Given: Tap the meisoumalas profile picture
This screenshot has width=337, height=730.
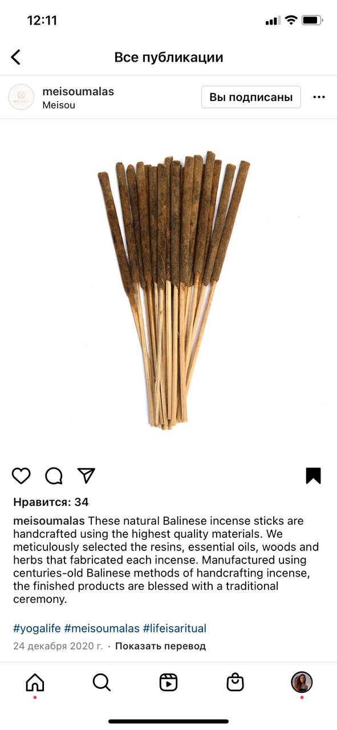Looking at the screenshot, I should point(21,97).
